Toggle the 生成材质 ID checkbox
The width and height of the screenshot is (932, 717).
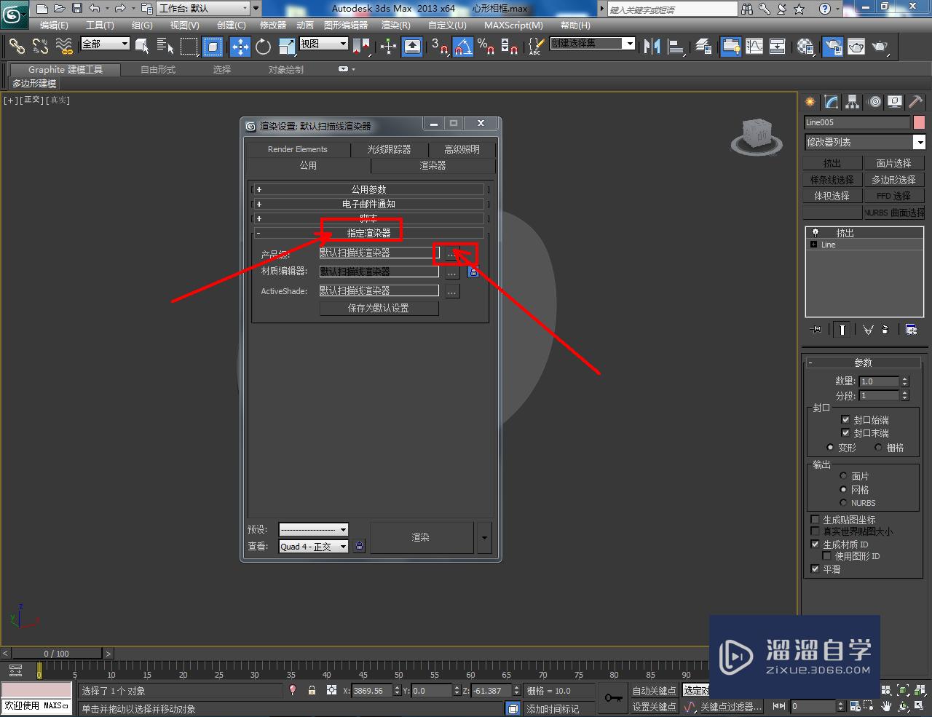coord(815,544)
